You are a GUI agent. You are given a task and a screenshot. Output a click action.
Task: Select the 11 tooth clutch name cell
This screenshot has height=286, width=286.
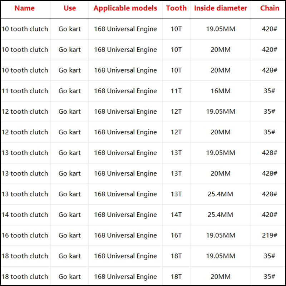click(x=25, y=91)
